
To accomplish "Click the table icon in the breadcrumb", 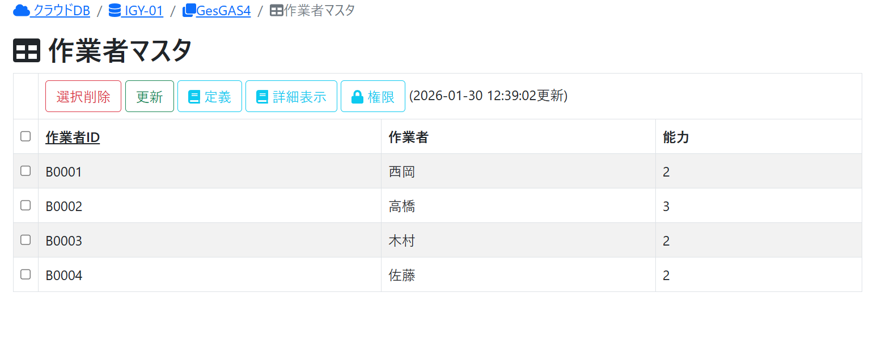I will coord(276,10).
